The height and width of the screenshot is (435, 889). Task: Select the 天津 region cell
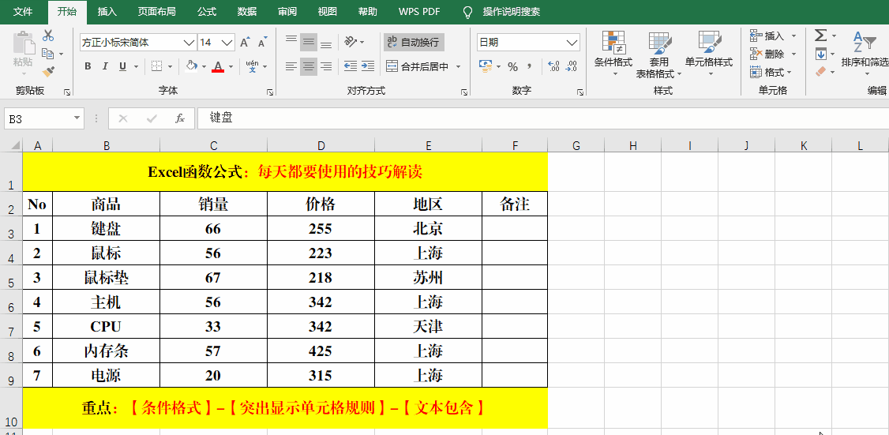[428, 327]
